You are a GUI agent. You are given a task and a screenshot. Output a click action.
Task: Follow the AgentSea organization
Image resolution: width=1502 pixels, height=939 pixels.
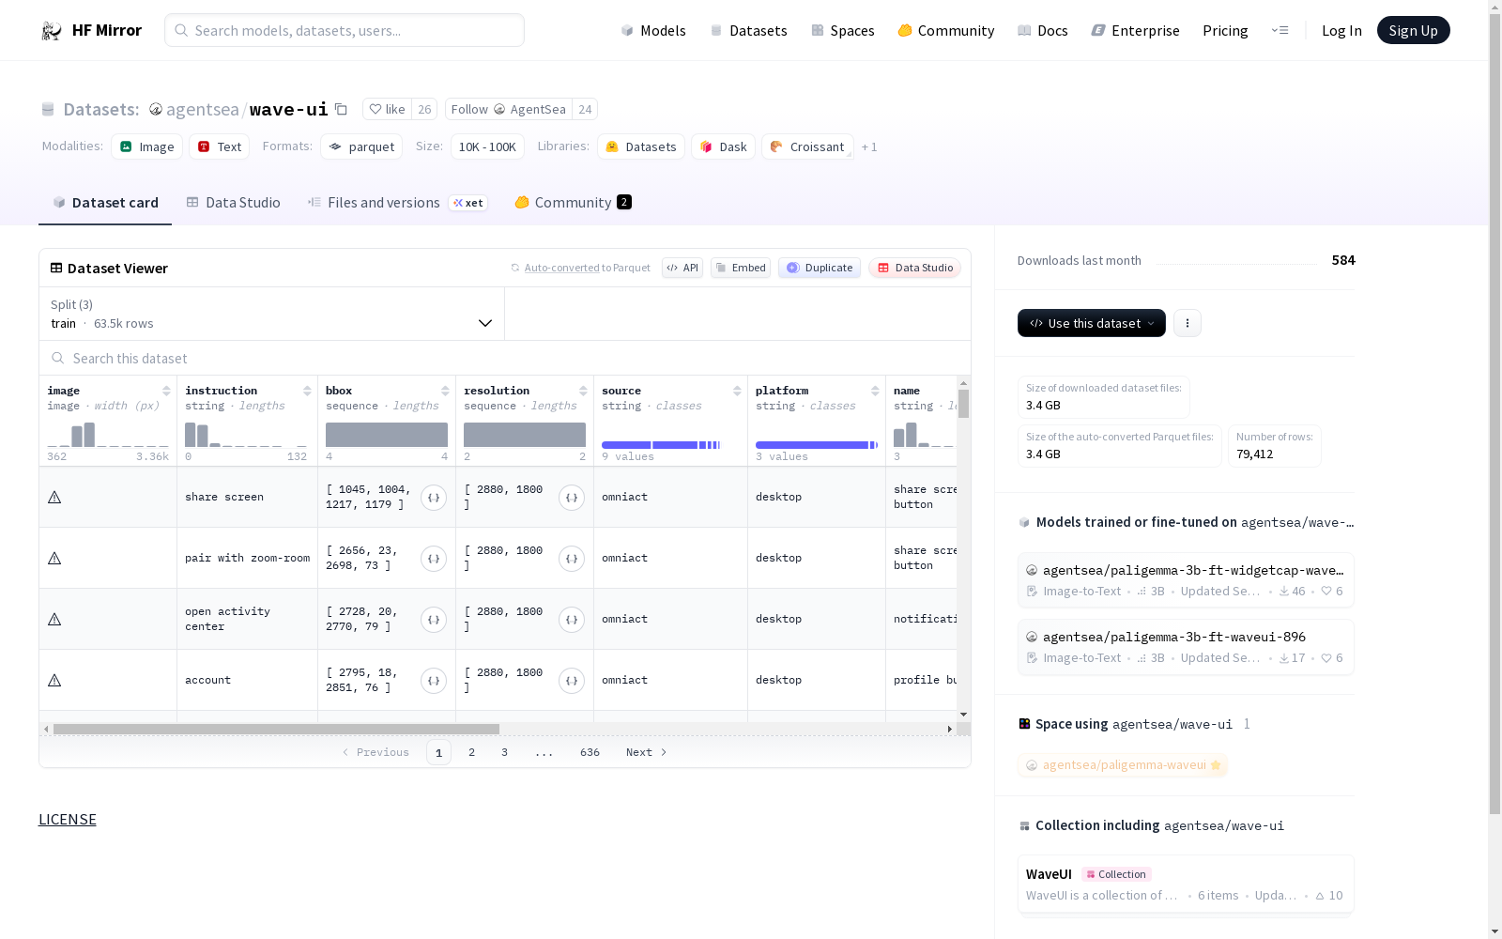point(509,110)
